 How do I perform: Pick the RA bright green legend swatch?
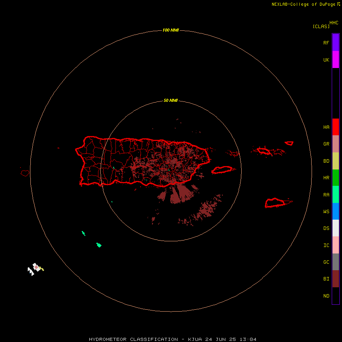point(336,195)
